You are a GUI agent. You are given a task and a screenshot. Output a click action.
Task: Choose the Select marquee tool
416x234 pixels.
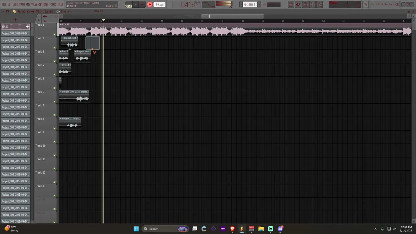pyautogui.click(x=42, y=11)
